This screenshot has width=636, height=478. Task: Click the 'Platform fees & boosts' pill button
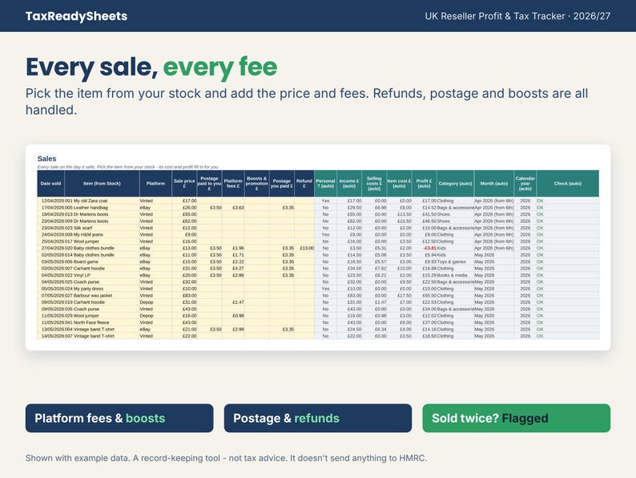[x=119, y=418]
